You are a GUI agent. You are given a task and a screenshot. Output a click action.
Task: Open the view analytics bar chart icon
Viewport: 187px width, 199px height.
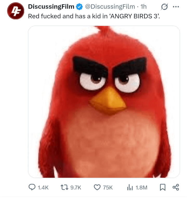pyautogui.click(x=130, y=187)
